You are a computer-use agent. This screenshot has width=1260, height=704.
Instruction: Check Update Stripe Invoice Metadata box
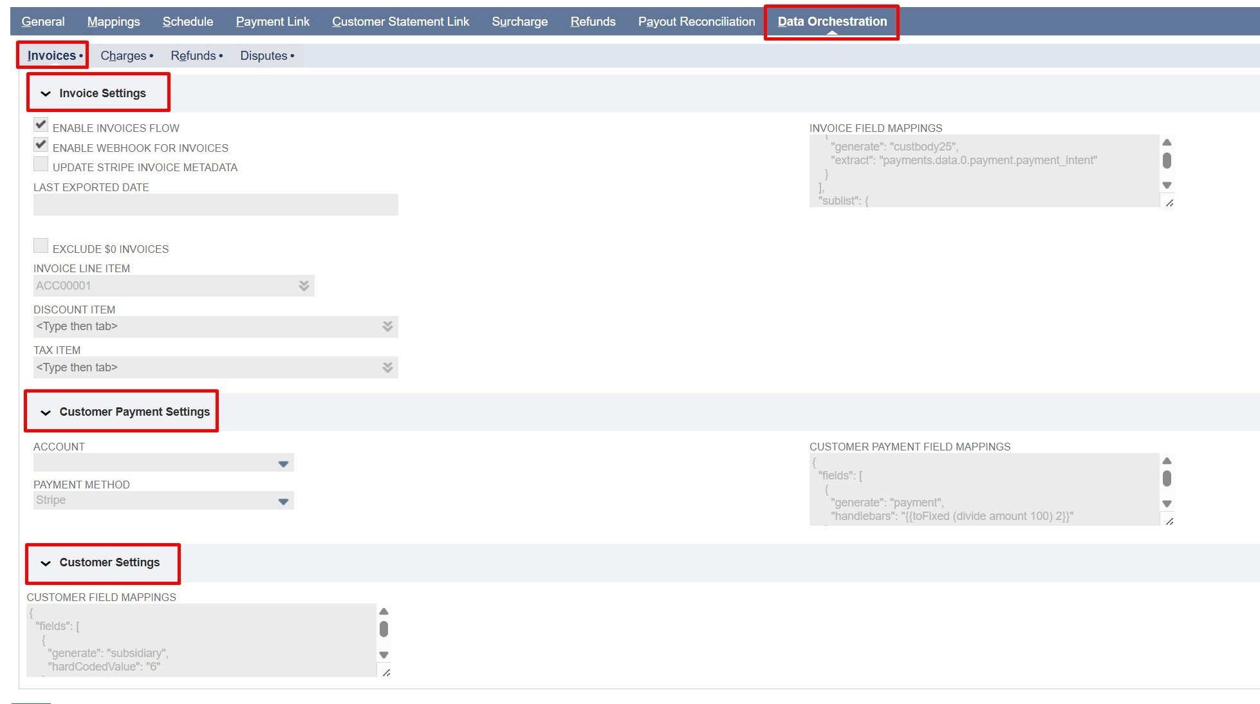click(x=41, y=165)
